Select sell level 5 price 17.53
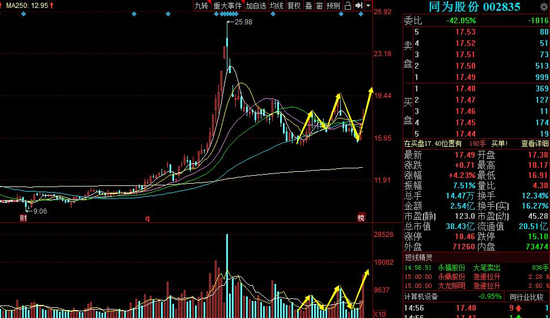The height and width of the screenshot is (318, 550). (466, 32)
